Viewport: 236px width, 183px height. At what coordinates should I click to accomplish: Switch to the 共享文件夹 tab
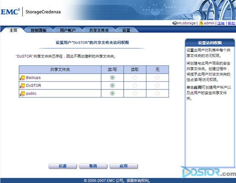pyautogui.click(x=99, y=30)
